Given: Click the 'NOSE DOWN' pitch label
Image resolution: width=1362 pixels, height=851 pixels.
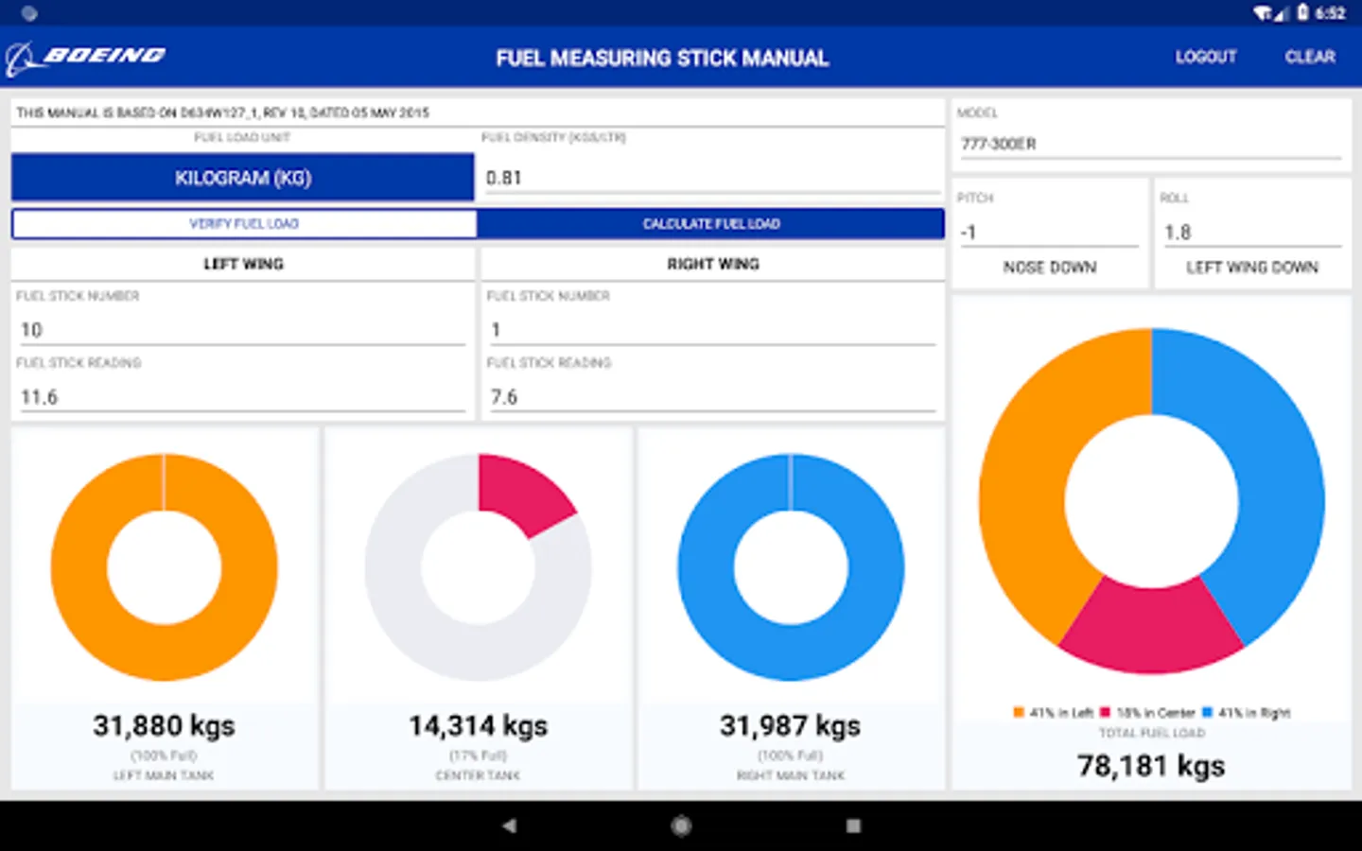Looking at the screenshot, I should click(1050, 268).
